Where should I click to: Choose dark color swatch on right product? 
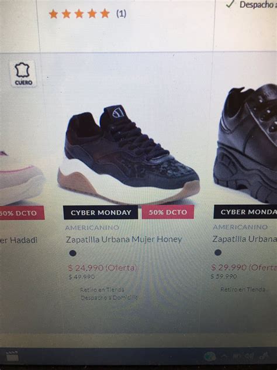(218, 252)
